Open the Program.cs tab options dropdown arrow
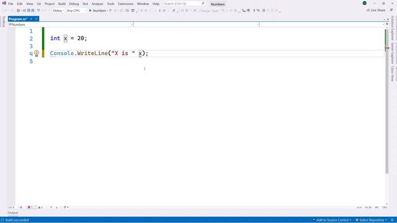The width and height of the screenshot is (397, 223). pos(31,19)
